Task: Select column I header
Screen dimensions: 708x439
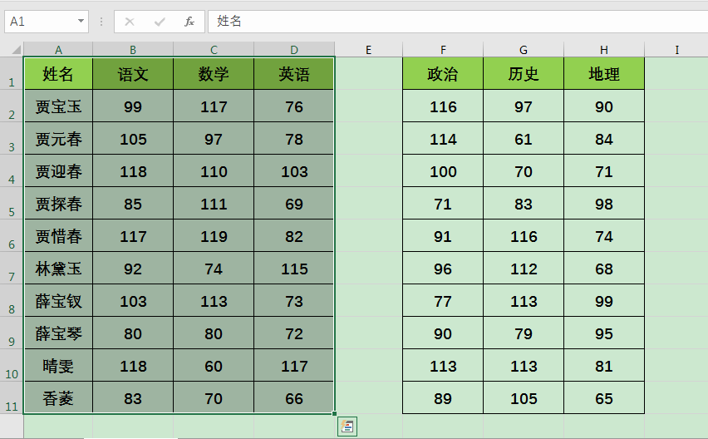Action: 676,50
